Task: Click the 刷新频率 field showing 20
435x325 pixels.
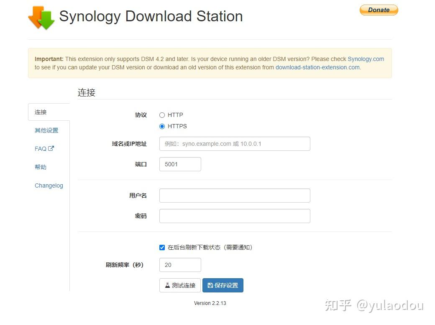Action: [x=180, y=264]
